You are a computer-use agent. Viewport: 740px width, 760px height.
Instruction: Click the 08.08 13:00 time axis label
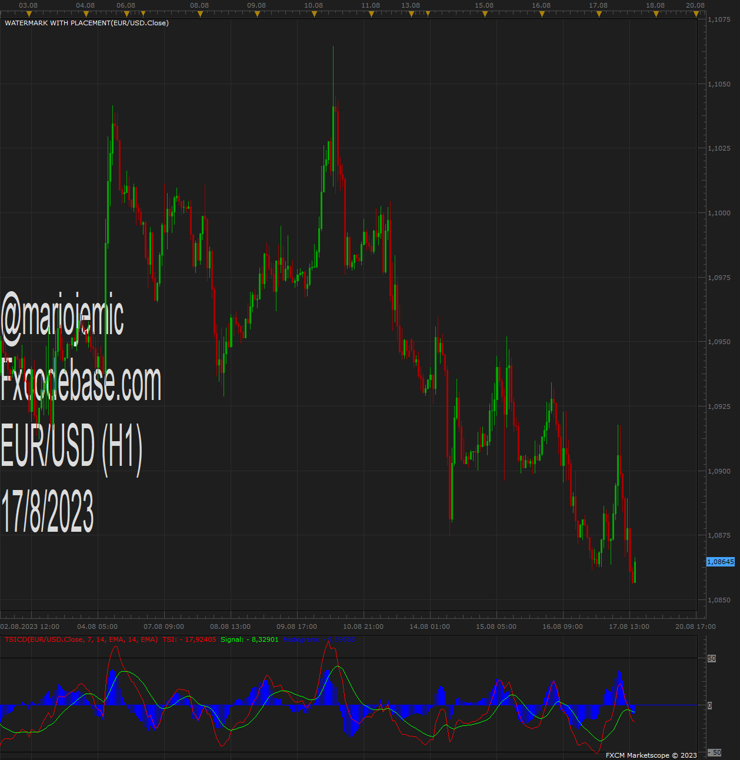(x=231, y=626)
